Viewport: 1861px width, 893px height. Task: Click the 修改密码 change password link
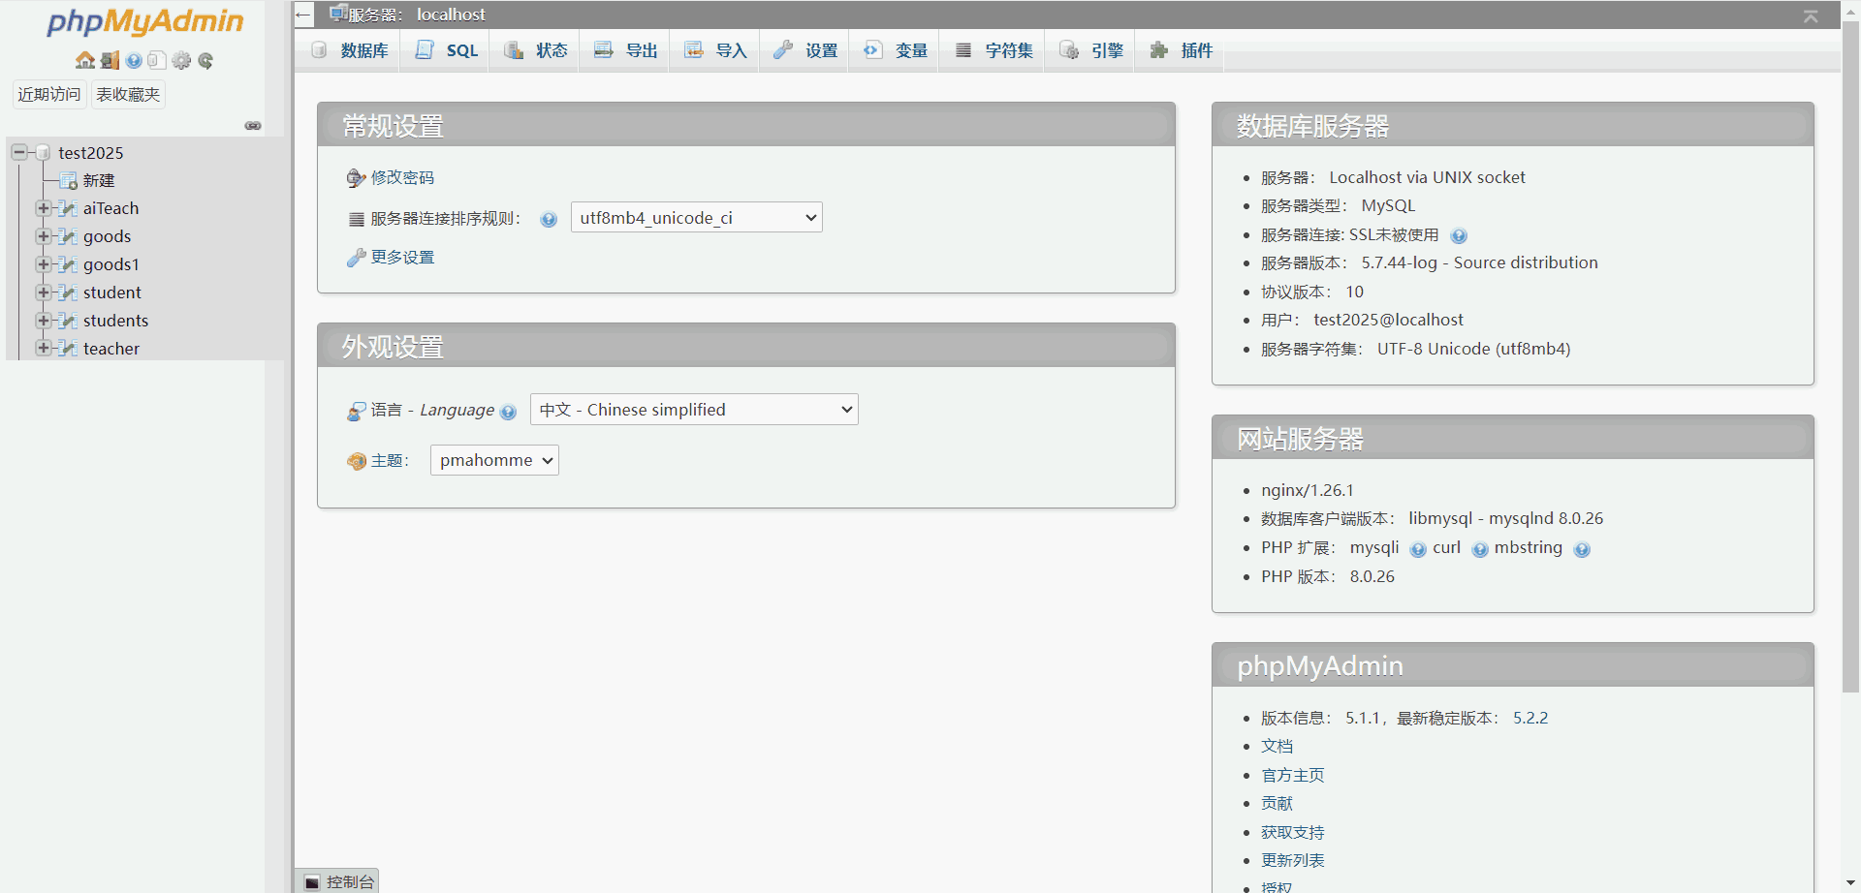pyautogui.click(x=402, y=178)
